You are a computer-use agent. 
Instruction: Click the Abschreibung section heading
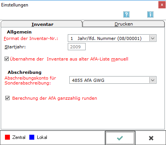point(24,72)
